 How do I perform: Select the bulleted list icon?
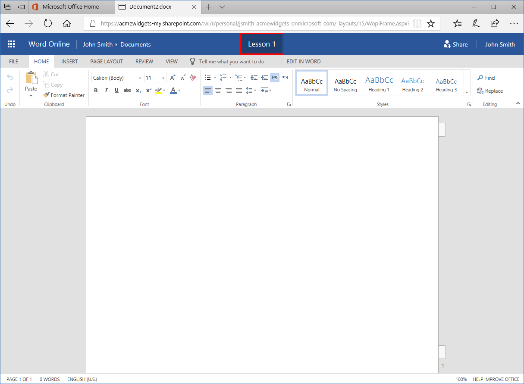pos(207,77)
